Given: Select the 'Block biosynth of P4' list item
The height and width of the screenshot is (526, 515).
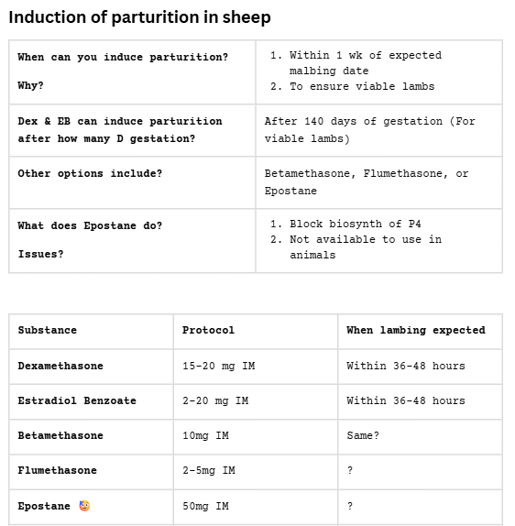Looking at the screenshot, I should (x=356, y=224).
